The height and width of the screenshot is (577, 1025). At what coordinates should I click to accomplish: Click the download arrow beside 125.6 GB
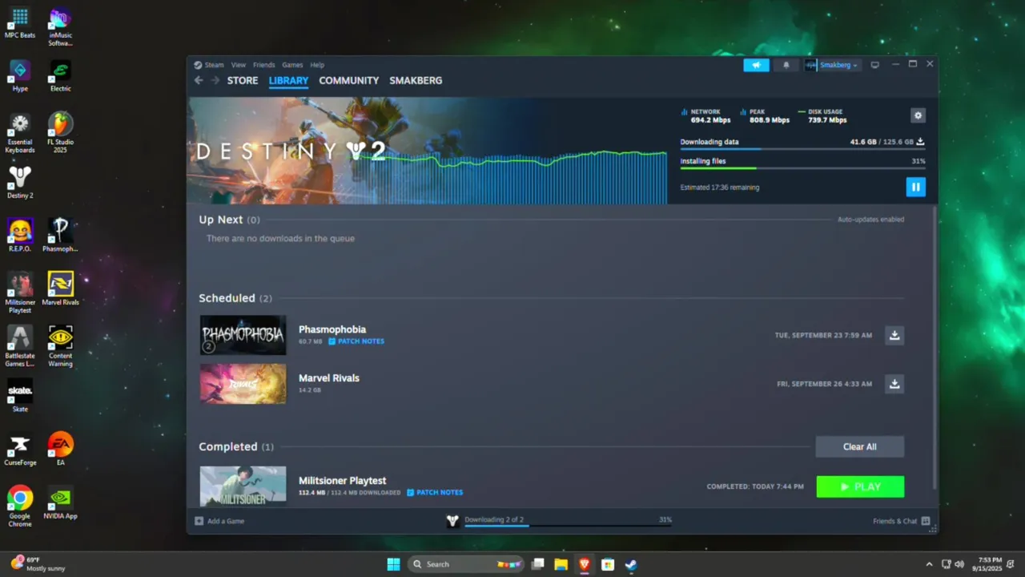pos(920,142)
